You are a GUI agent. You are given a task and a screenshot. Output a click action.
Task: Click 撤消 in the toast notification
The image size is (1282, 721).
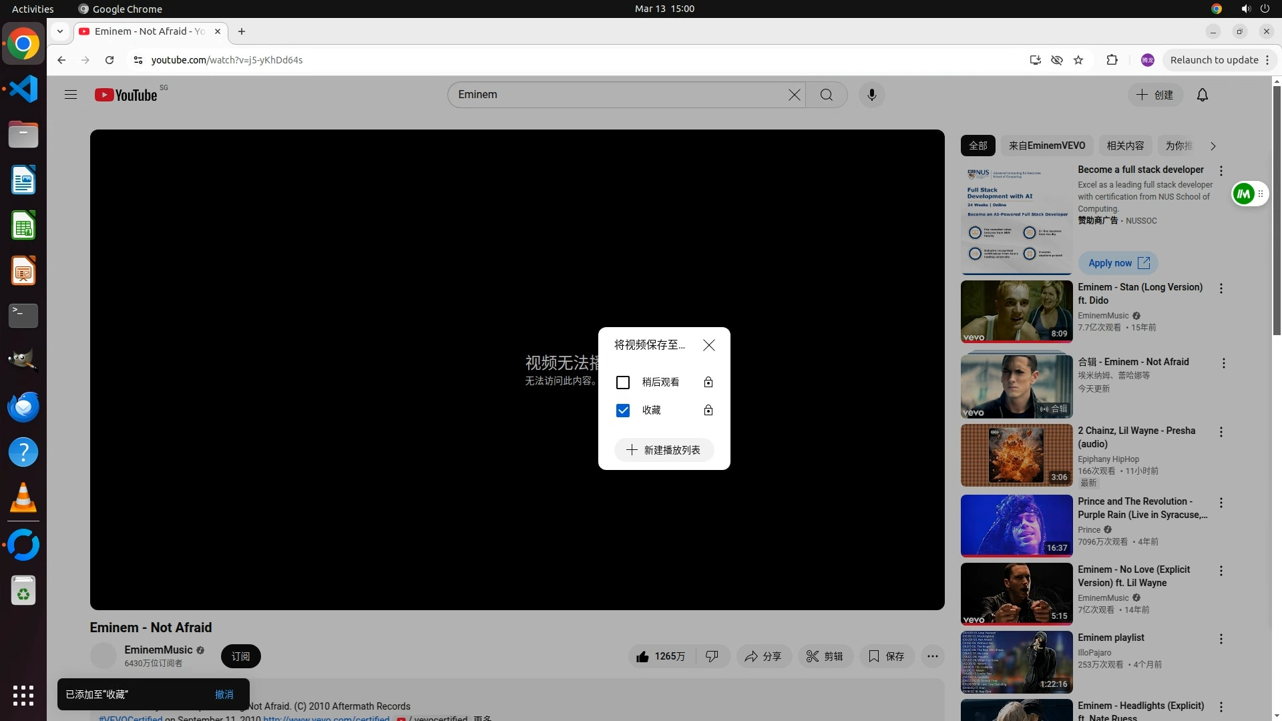(224, 694)
